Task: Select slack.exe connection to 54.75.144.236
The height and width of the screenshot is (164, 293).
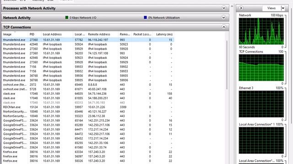Action: (x=88, y=93)
